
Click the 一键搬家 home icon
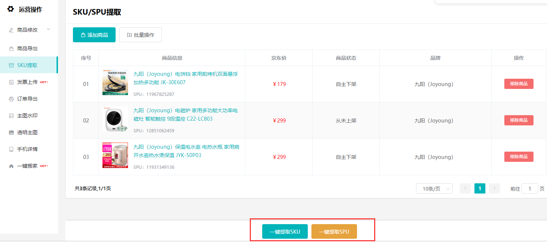[x=11, y=166]
